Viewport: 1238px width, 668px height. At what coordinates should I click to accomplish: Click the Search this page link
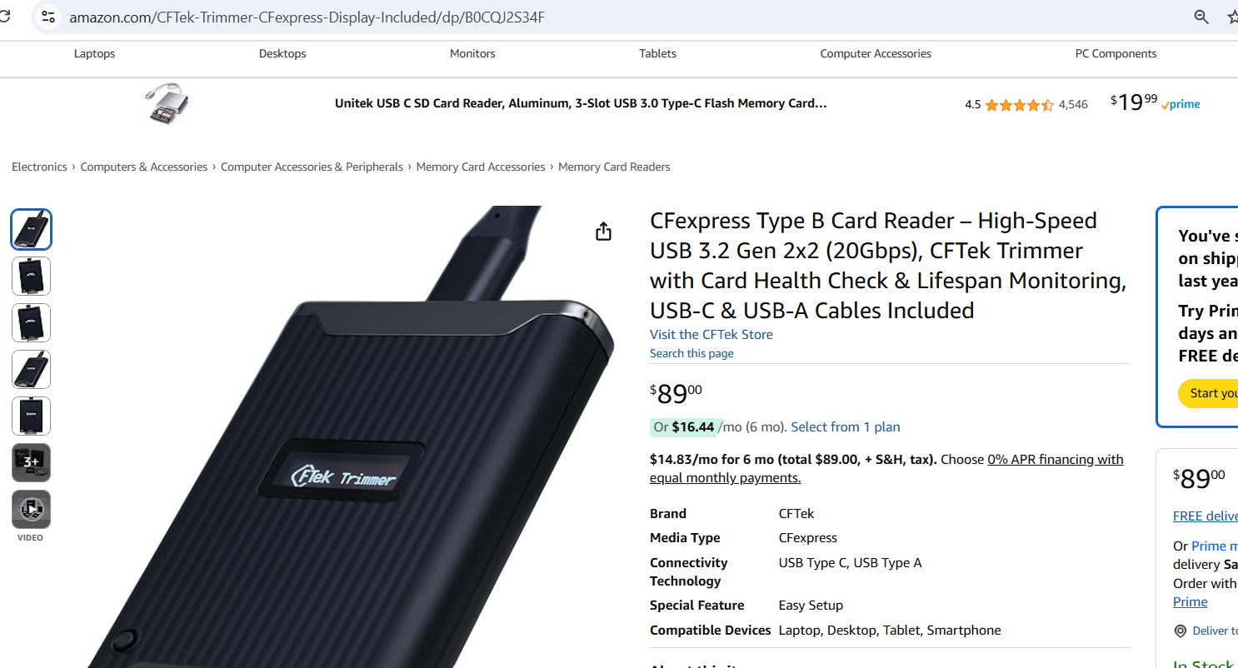[x=691, y=353]
